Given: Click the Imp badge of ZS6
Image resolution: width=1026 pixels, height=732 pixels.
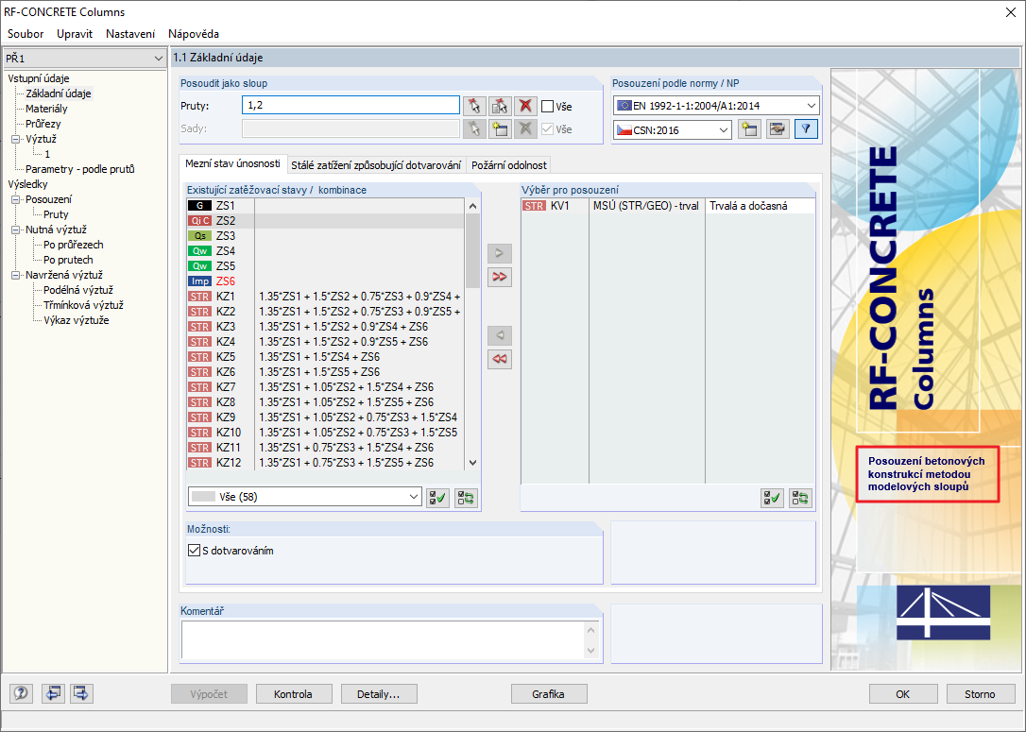Looking at the screenshot, I should click(199, 281).
